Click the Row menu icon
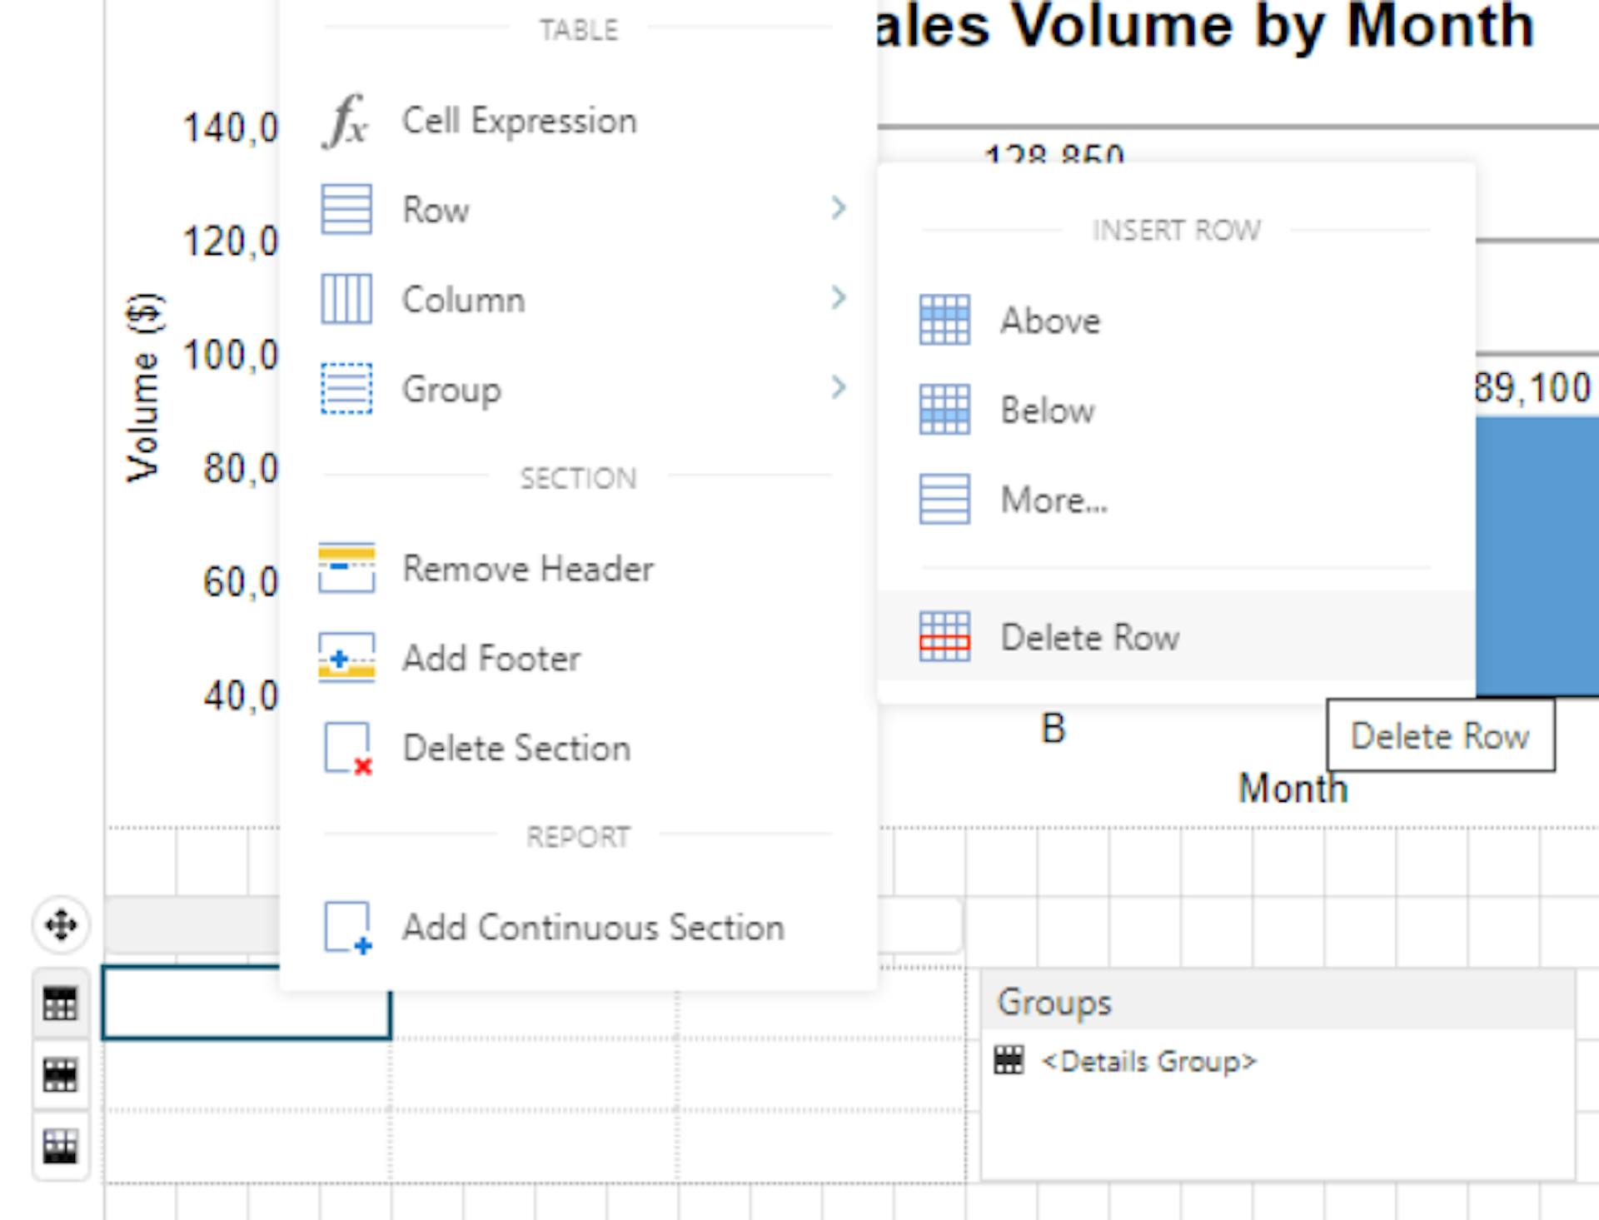This screenshot has height=1220, width=1599. [346, 209]
